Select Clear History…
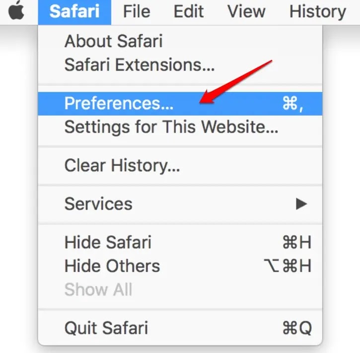 122,165
